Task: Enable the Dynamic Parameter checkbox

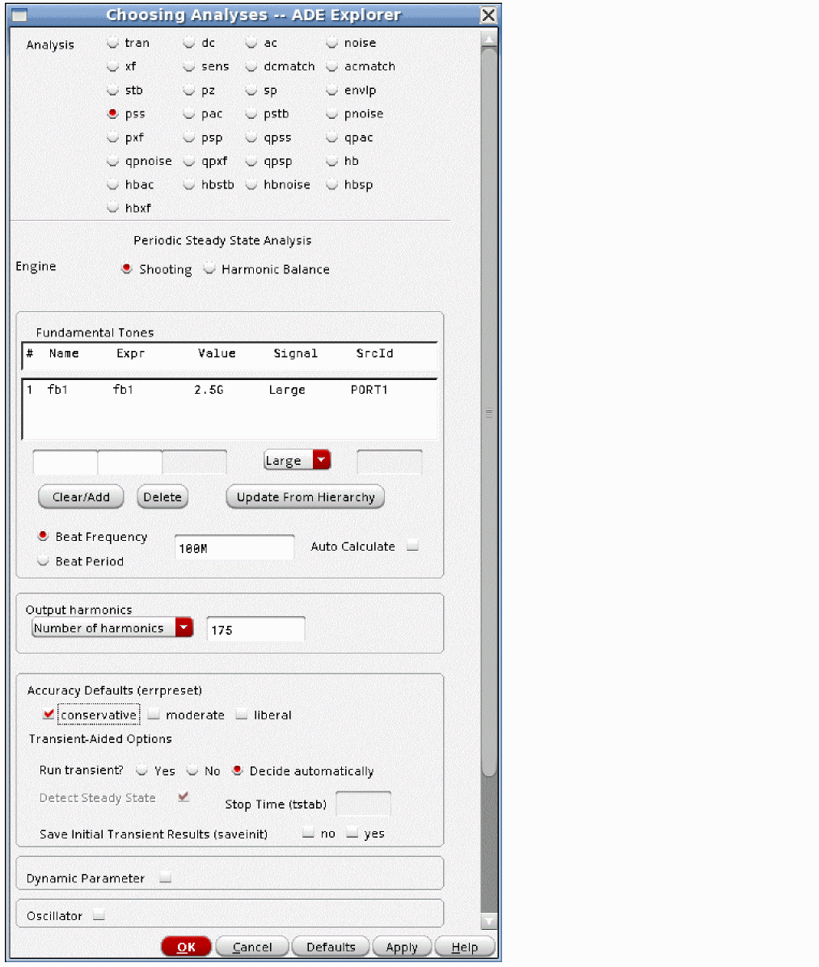Action: [166, 878]
